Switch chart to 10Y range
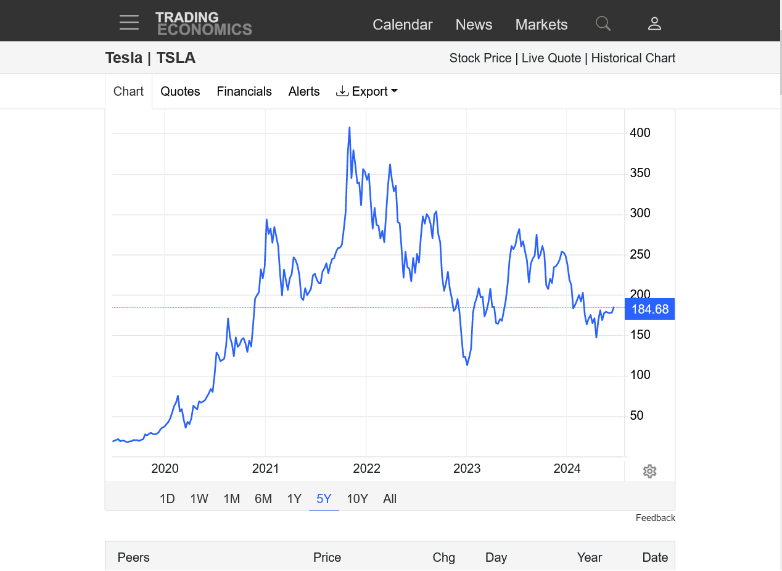Image resolution: width=782 pixels, height=571 pixels. tap(357, 499)
